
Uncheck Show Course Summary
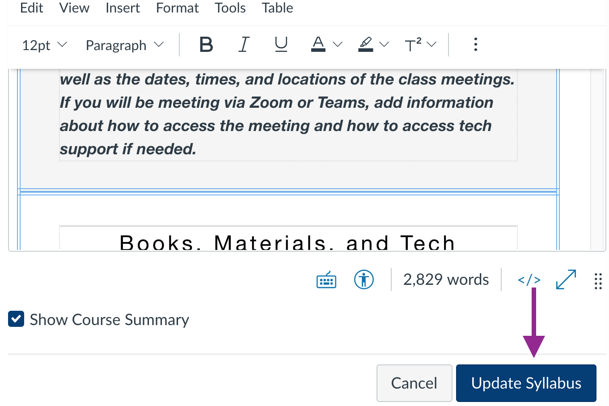click(x=16, y=319)
